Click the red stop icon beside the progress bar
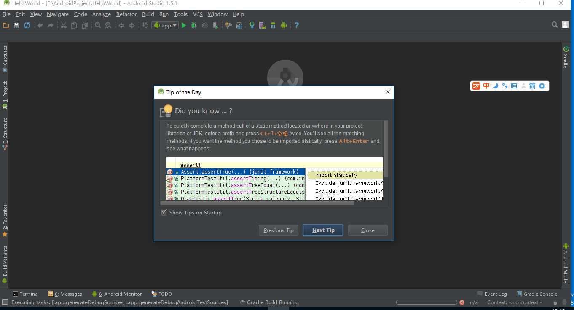 click(462, 302)
